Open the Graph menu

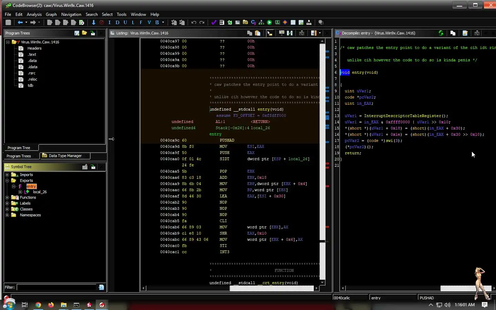click(x=51, y=14)
